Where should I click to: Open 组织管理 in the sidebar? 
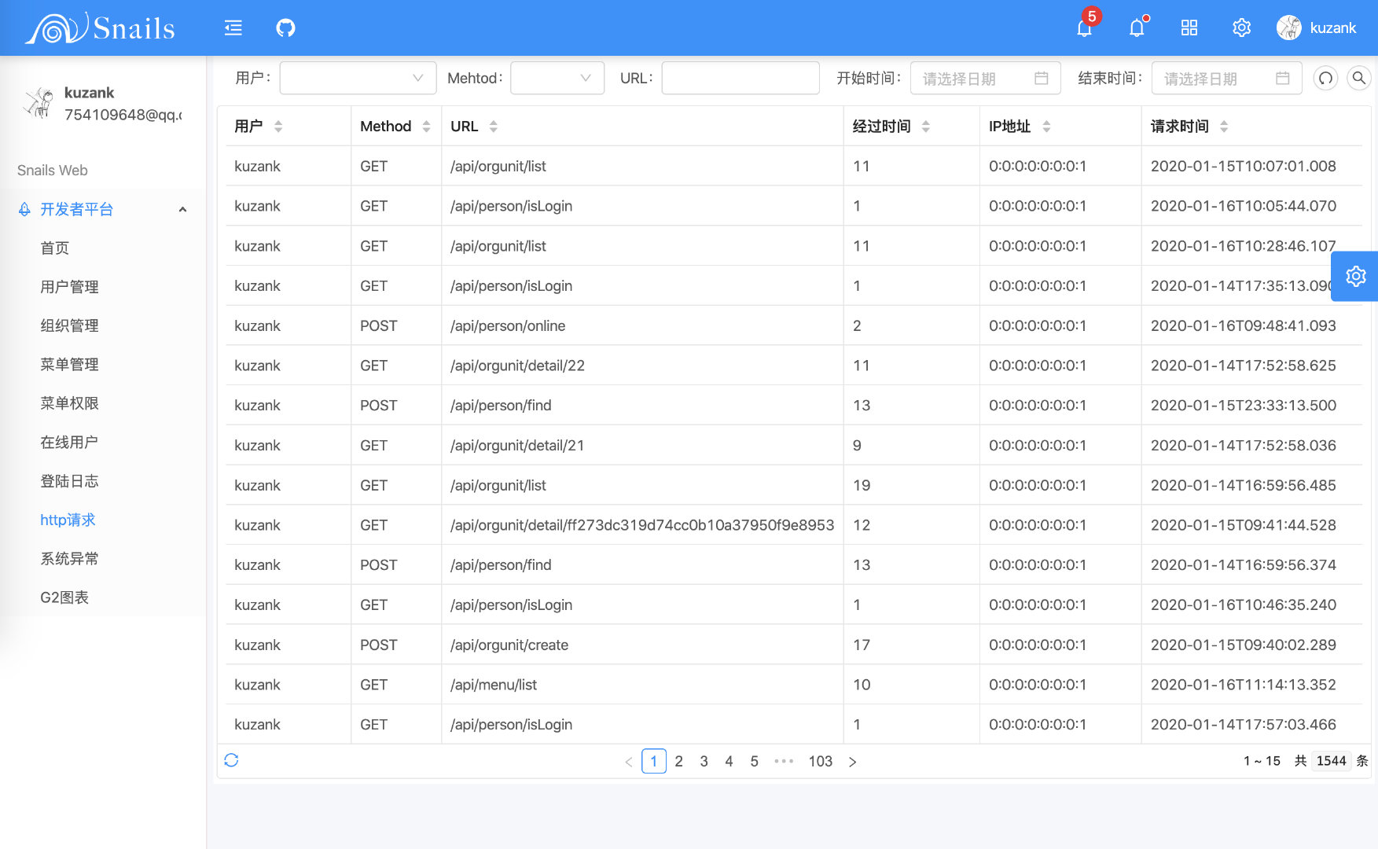[69, 325]
